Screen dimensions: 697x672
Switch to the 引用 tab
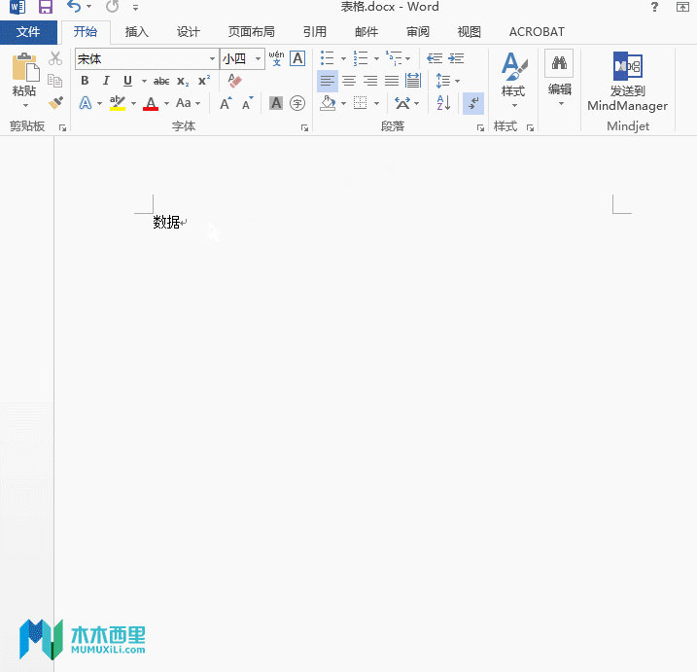[315, 32]
